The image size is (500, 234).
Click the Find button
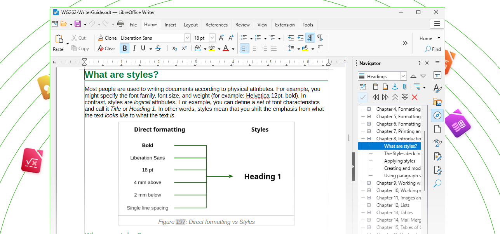(x=433, y=49)
